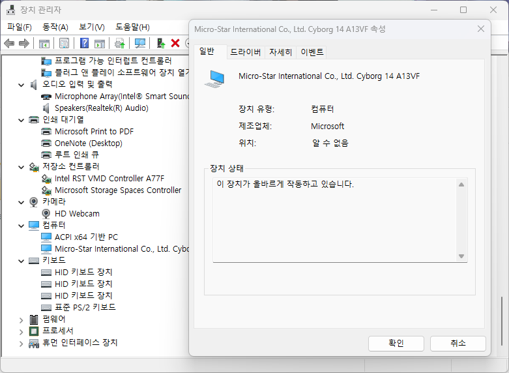Click the Back arrow in Device Manager toolbar
Viewport: 509px width, 373px height.
click(x=9, y=43)
